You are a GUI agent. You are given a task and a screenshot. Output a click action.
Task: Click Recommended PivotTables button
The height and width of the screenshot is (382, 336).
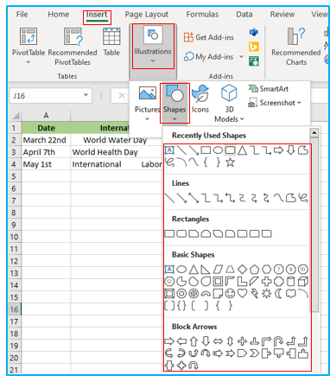(73, 47)
